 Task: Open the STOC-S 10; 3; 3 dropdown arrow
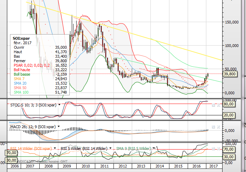(x=59, y=105)
